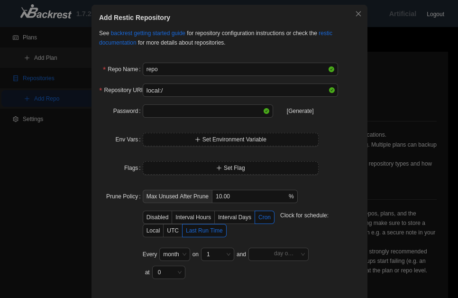
Task: Select Interval Days schedule mode
Action: tap(234, 217)
